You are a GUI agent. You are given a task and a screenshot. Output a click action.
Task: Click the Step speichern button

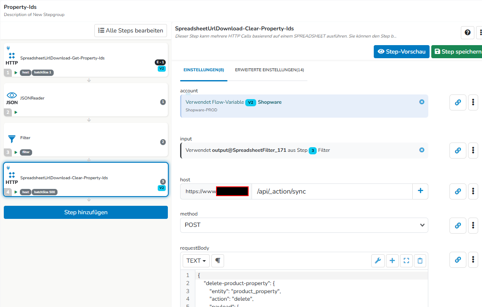click(457, 51)
